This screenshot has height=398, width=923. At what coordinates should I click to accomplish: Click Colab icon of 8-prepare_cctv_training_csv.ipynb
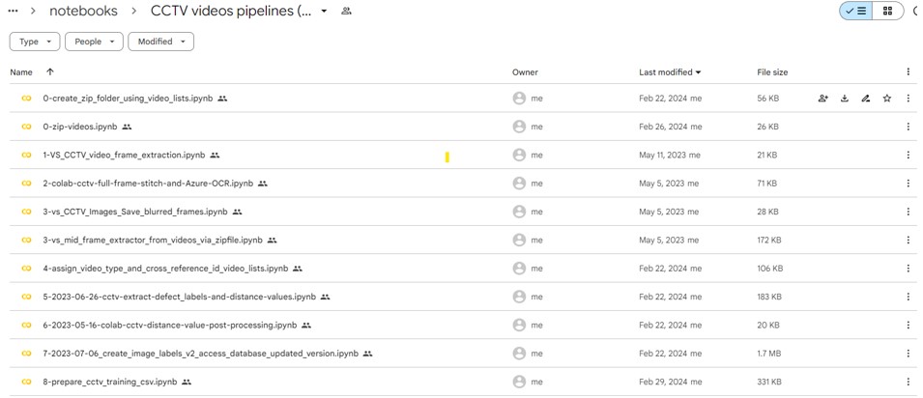click(26, 383)
